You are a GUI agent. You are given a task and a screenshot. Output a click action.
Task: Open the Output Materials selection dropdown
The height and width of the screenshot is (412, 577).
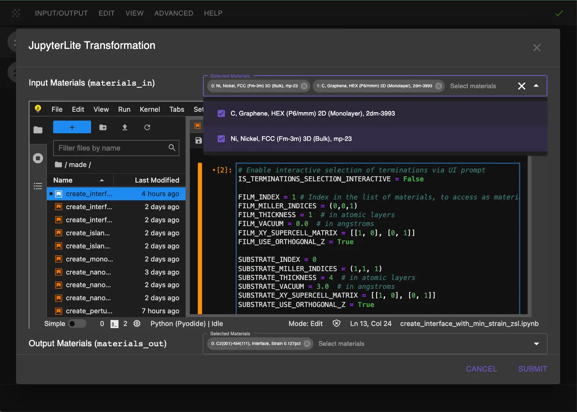[x=536, y=344]
